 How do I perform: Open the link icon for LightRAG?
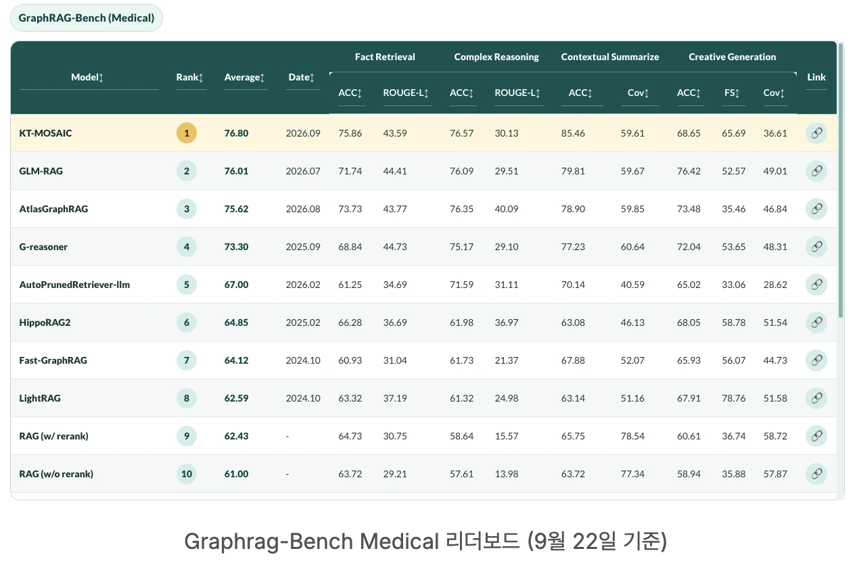click(816, 398)
